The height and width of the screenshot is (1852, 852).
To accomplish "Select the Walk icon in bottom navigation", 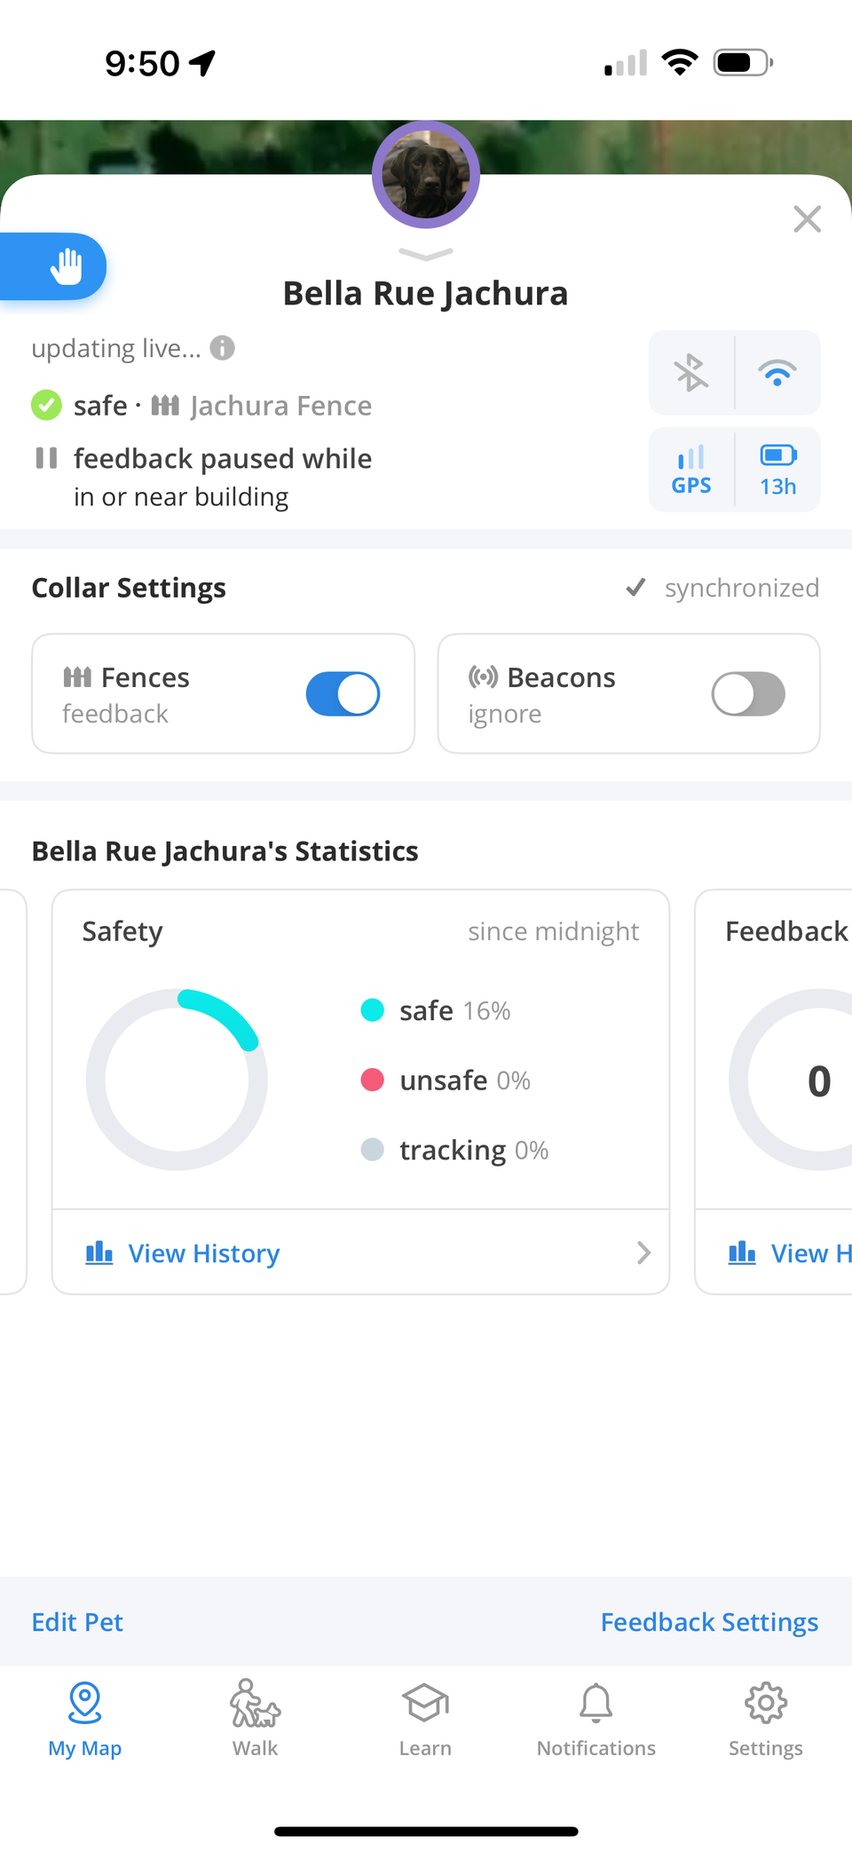I will [255, 1715].
